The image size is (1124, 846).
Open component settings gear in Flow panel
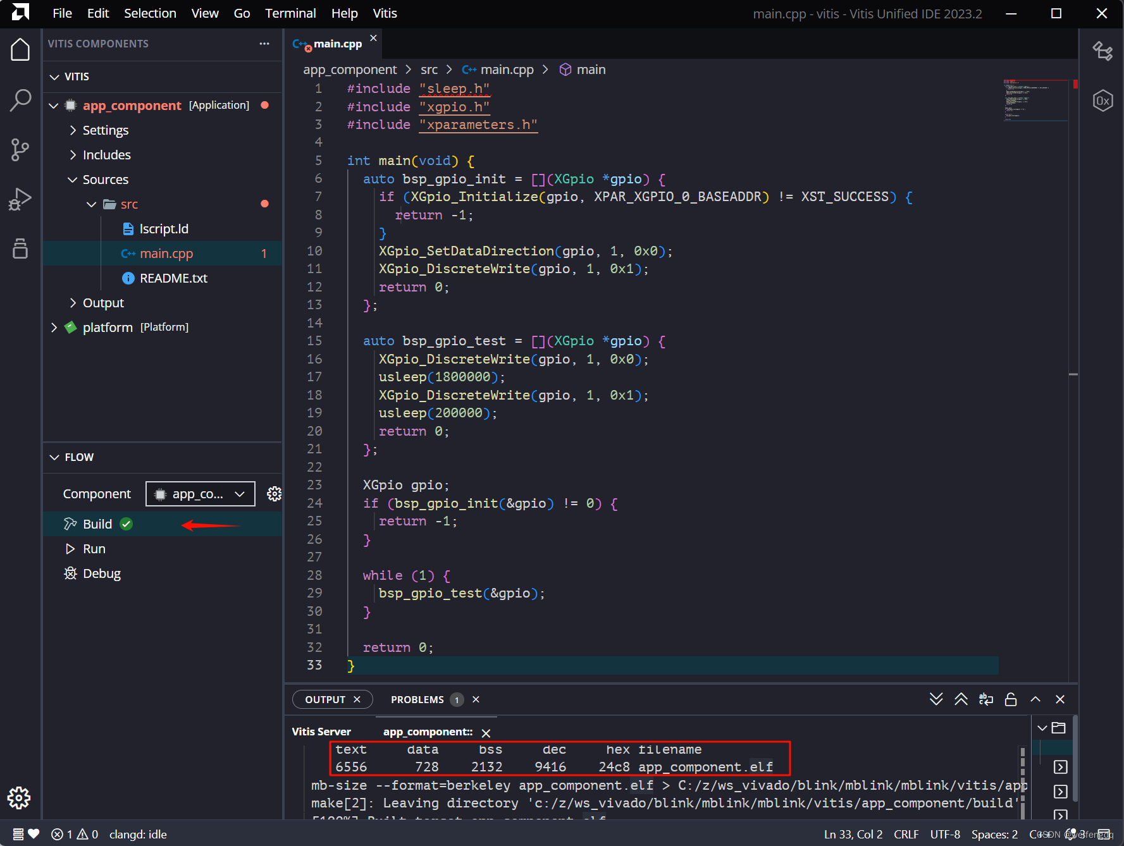point(274,494)
